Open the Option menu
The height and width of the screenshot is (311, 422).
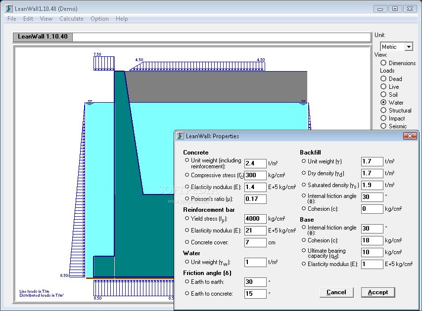coord(99,19)
